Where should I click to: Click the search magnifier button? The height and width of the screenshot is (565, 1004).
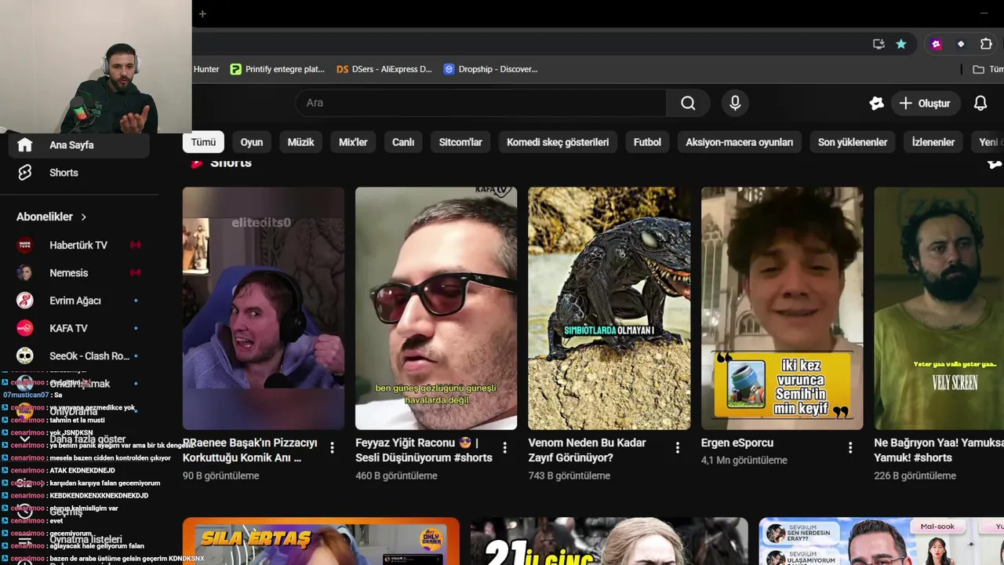tap(688, 103)
